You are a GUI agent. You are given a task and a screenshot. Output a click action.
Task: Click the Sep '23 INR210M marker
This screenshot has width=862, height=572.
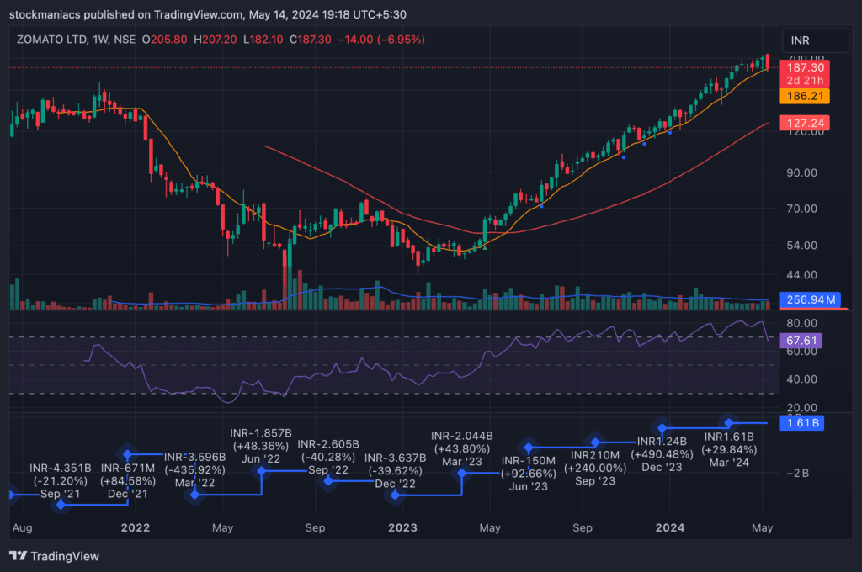(x=595, y=442)
